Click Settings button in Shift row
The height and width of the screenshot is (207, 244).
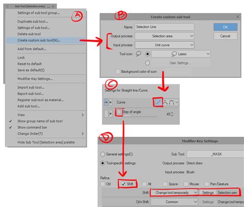tap(208, 193)
